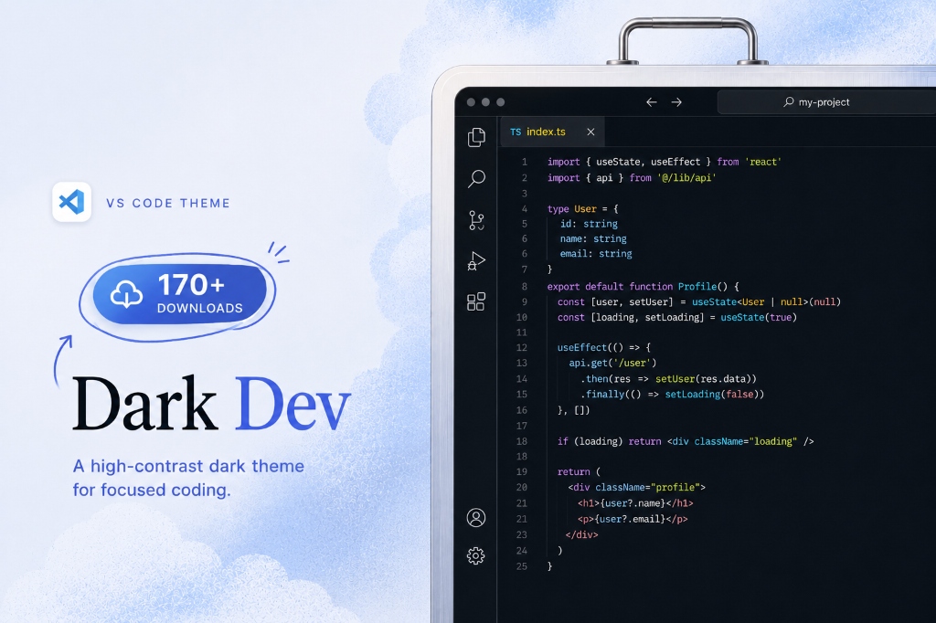Image resolution: width=936 pixels, height=623 pixels.
Task: Click the 170+ Downloads badge
Action: [180, 295]
